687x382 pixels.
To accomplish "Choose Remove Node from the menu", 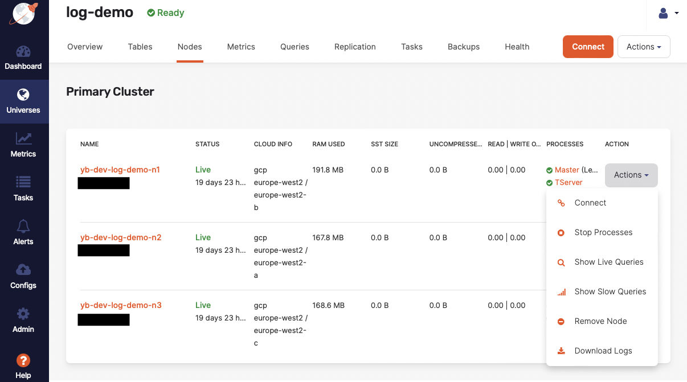I will [x=602, y=321].
